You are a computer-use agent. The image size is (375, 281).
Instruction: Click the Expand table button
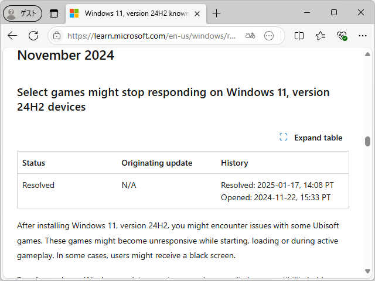tap(311, 138)
